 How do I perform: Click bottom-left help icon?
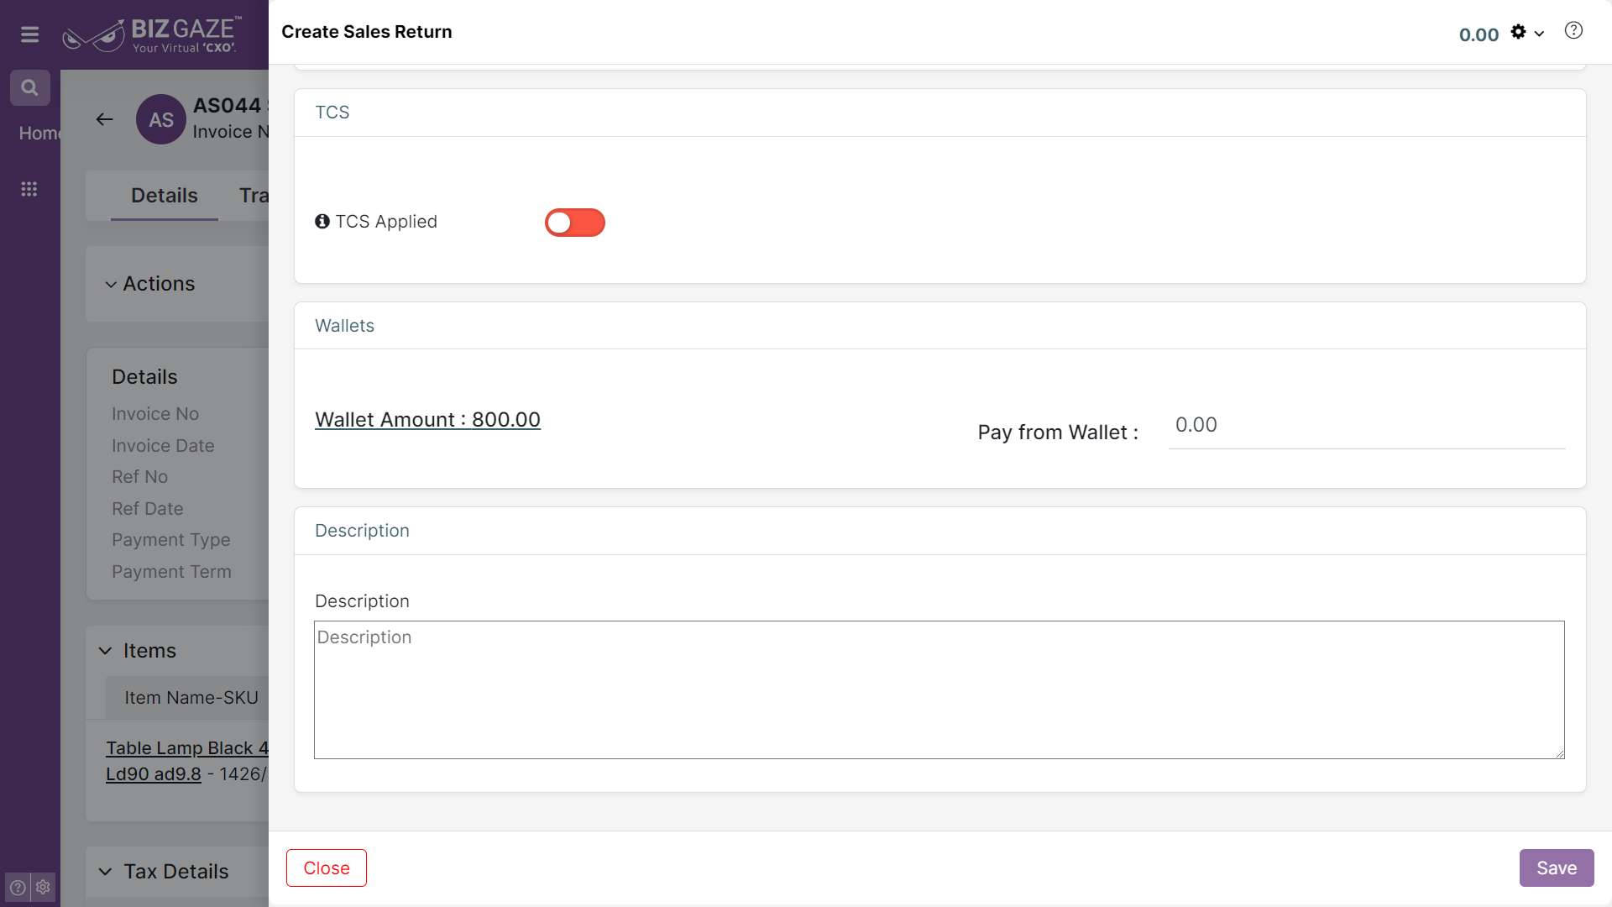[x=18, y=887]
